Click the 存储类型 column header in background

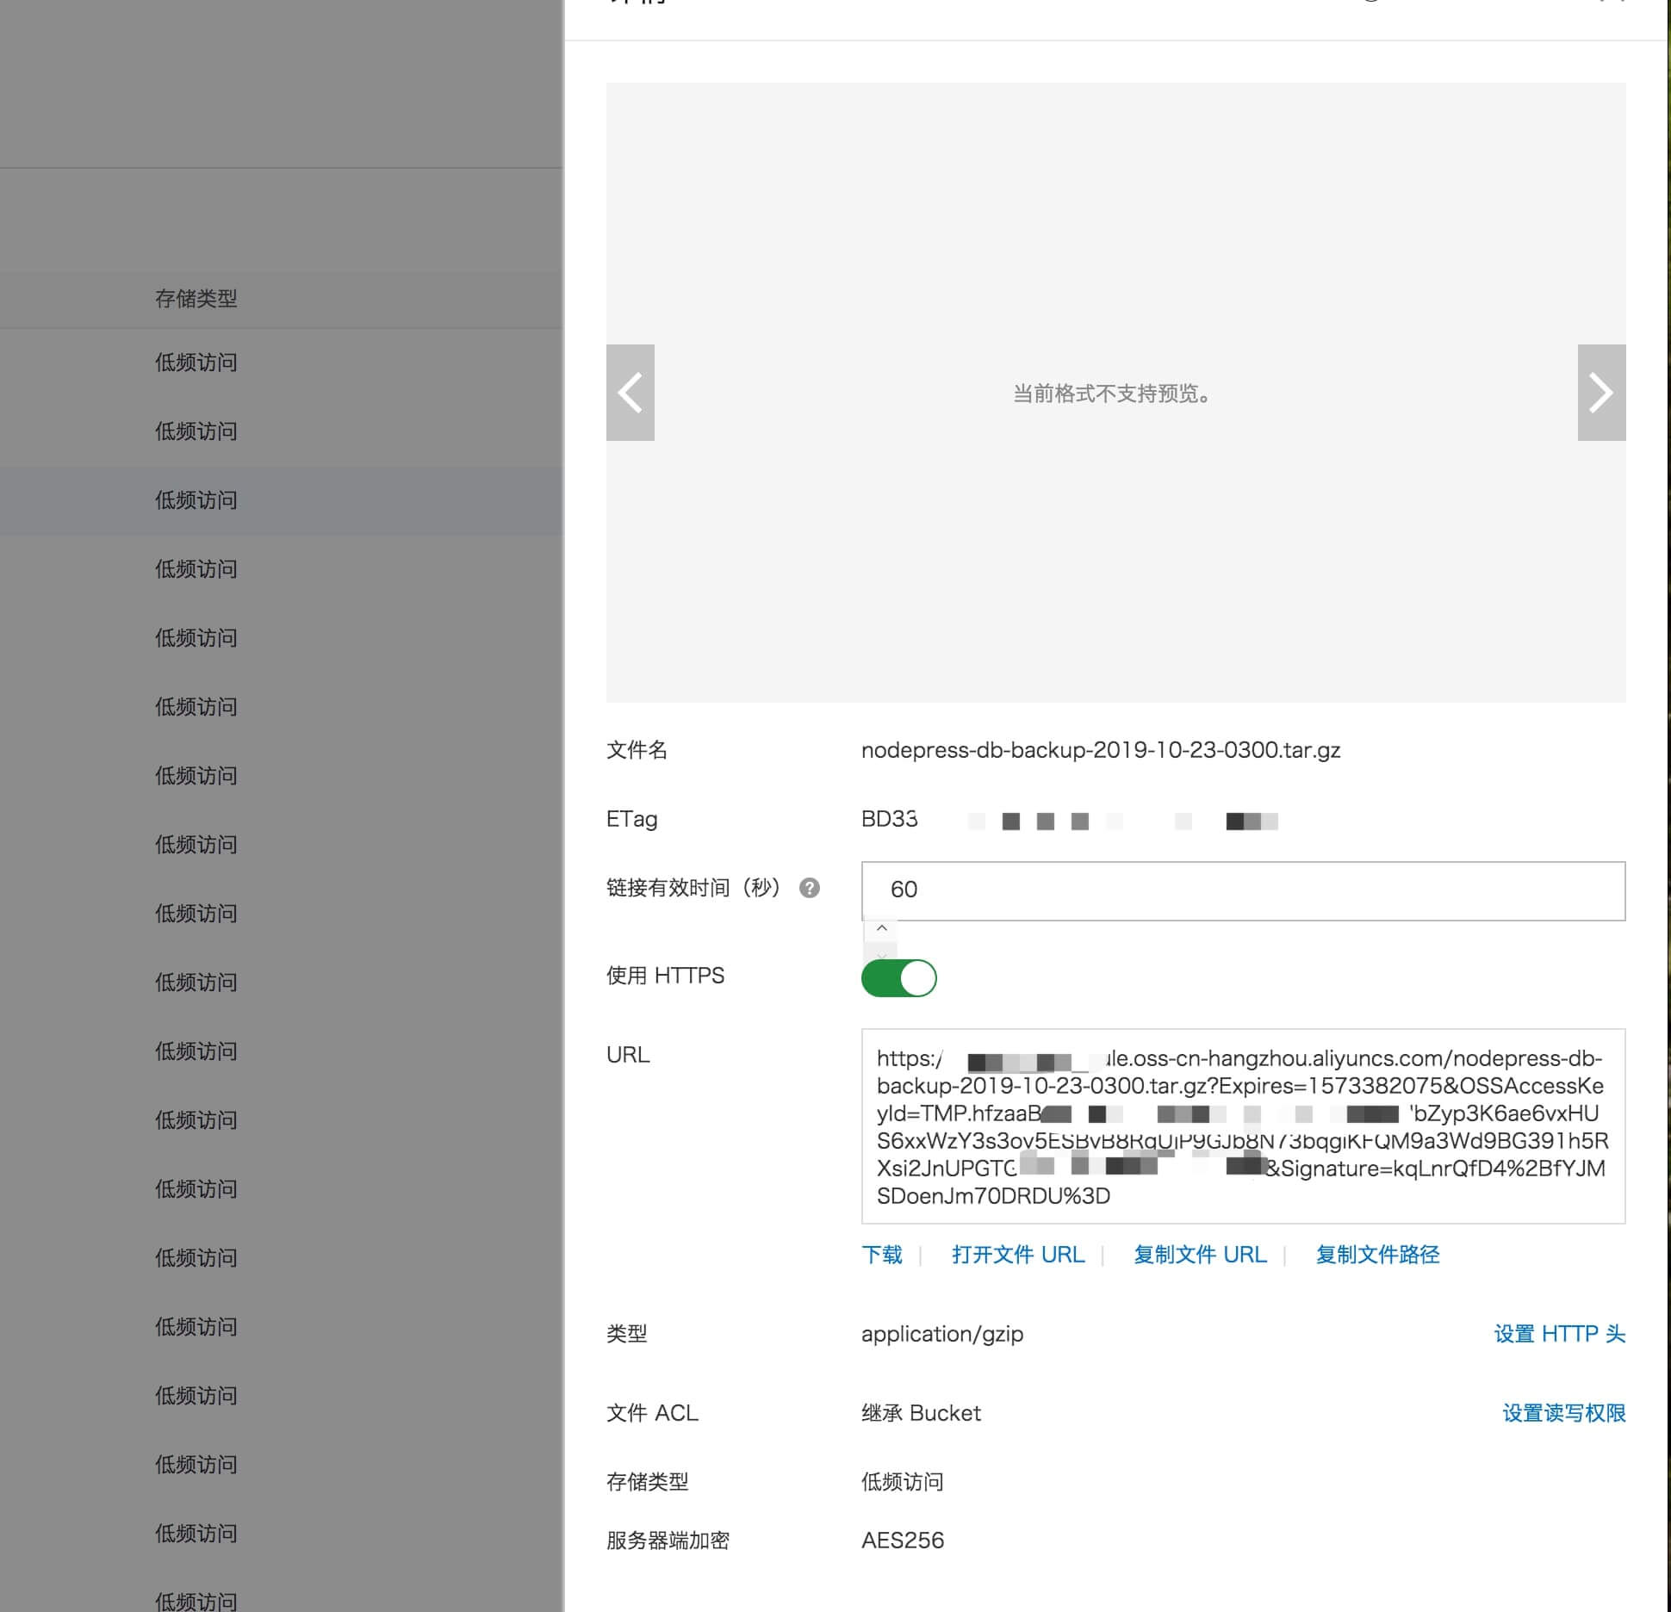point(196,299)
